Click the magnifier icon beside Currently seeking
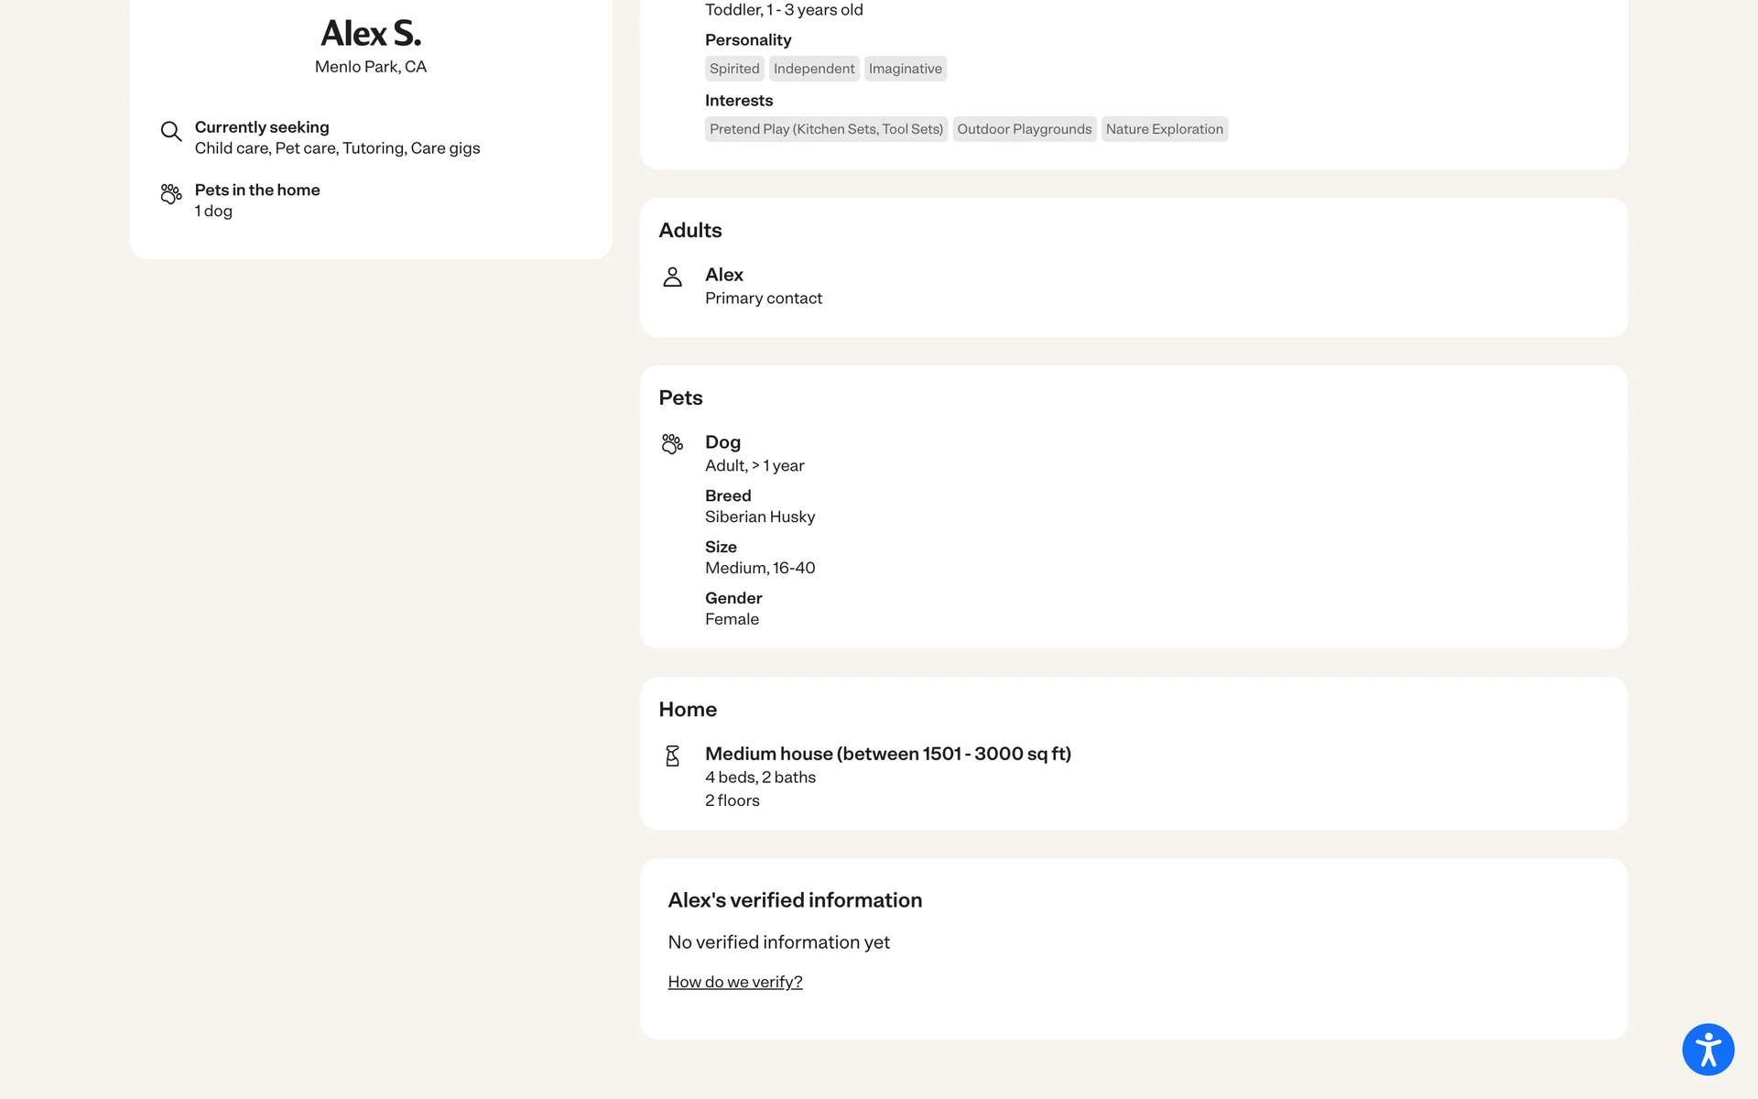The height and width of the screenshot is (1099, 1758). pyautogui.click(x=171, y=132)
